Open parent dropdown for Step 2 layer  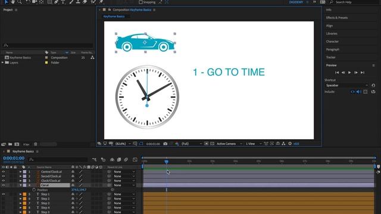coord(124,199)
